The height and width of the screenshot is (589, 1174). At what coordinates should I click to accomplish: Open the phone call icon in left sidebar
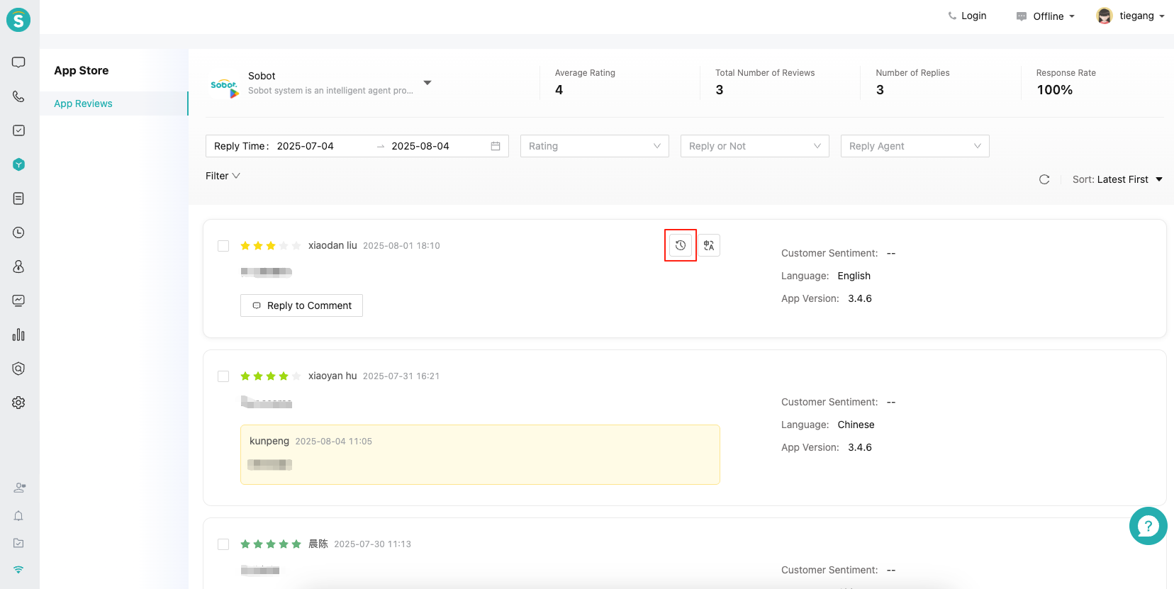18,96
